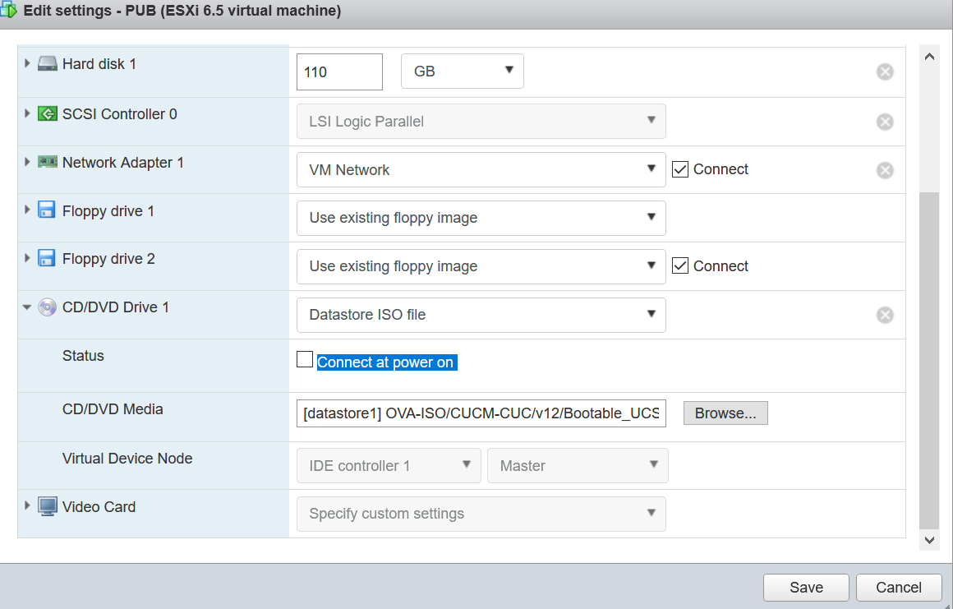Click the hard disk size input field
953x609 pixels.
(338, 72)
